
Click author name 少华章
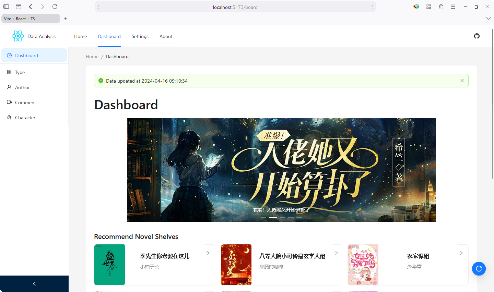click(414, 267)
